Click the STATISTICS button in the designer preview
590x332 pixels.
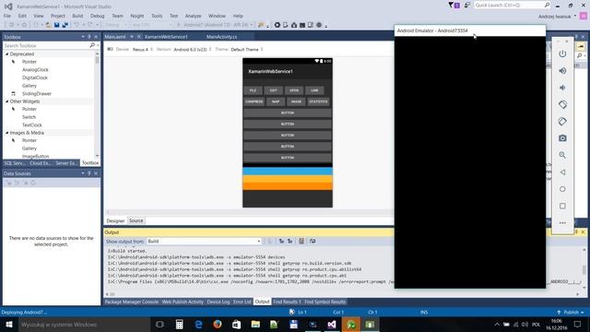click(318, 101)
